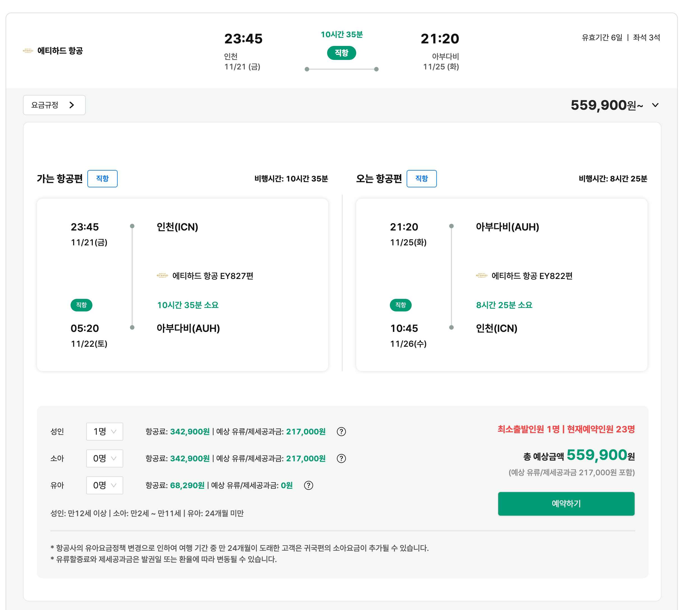Click Etihad logo next to EY822 flight
Viewport: 685px width, 610px height.
482,276
